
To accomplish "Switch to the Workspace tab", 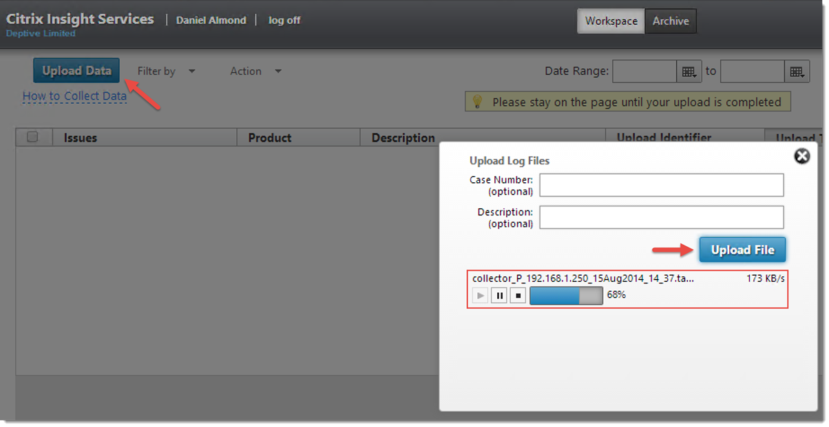I will tap(611, 21).
